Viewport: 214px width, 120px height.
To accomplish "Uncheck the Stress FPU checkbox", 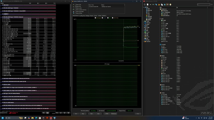I will tap(75, 6).
